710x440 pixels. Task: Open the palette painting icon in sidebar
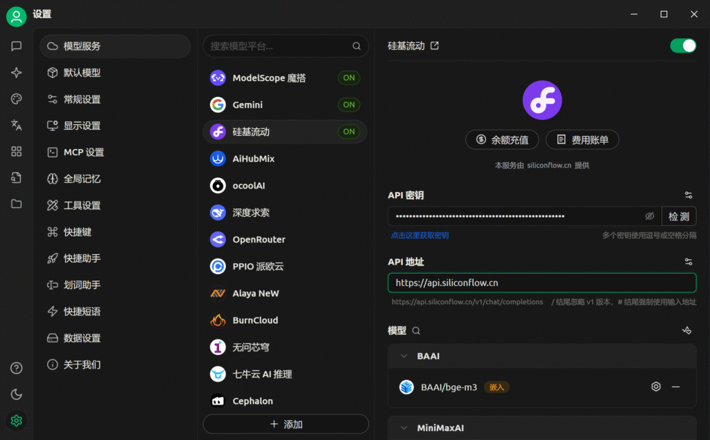[x=17, y=99]
